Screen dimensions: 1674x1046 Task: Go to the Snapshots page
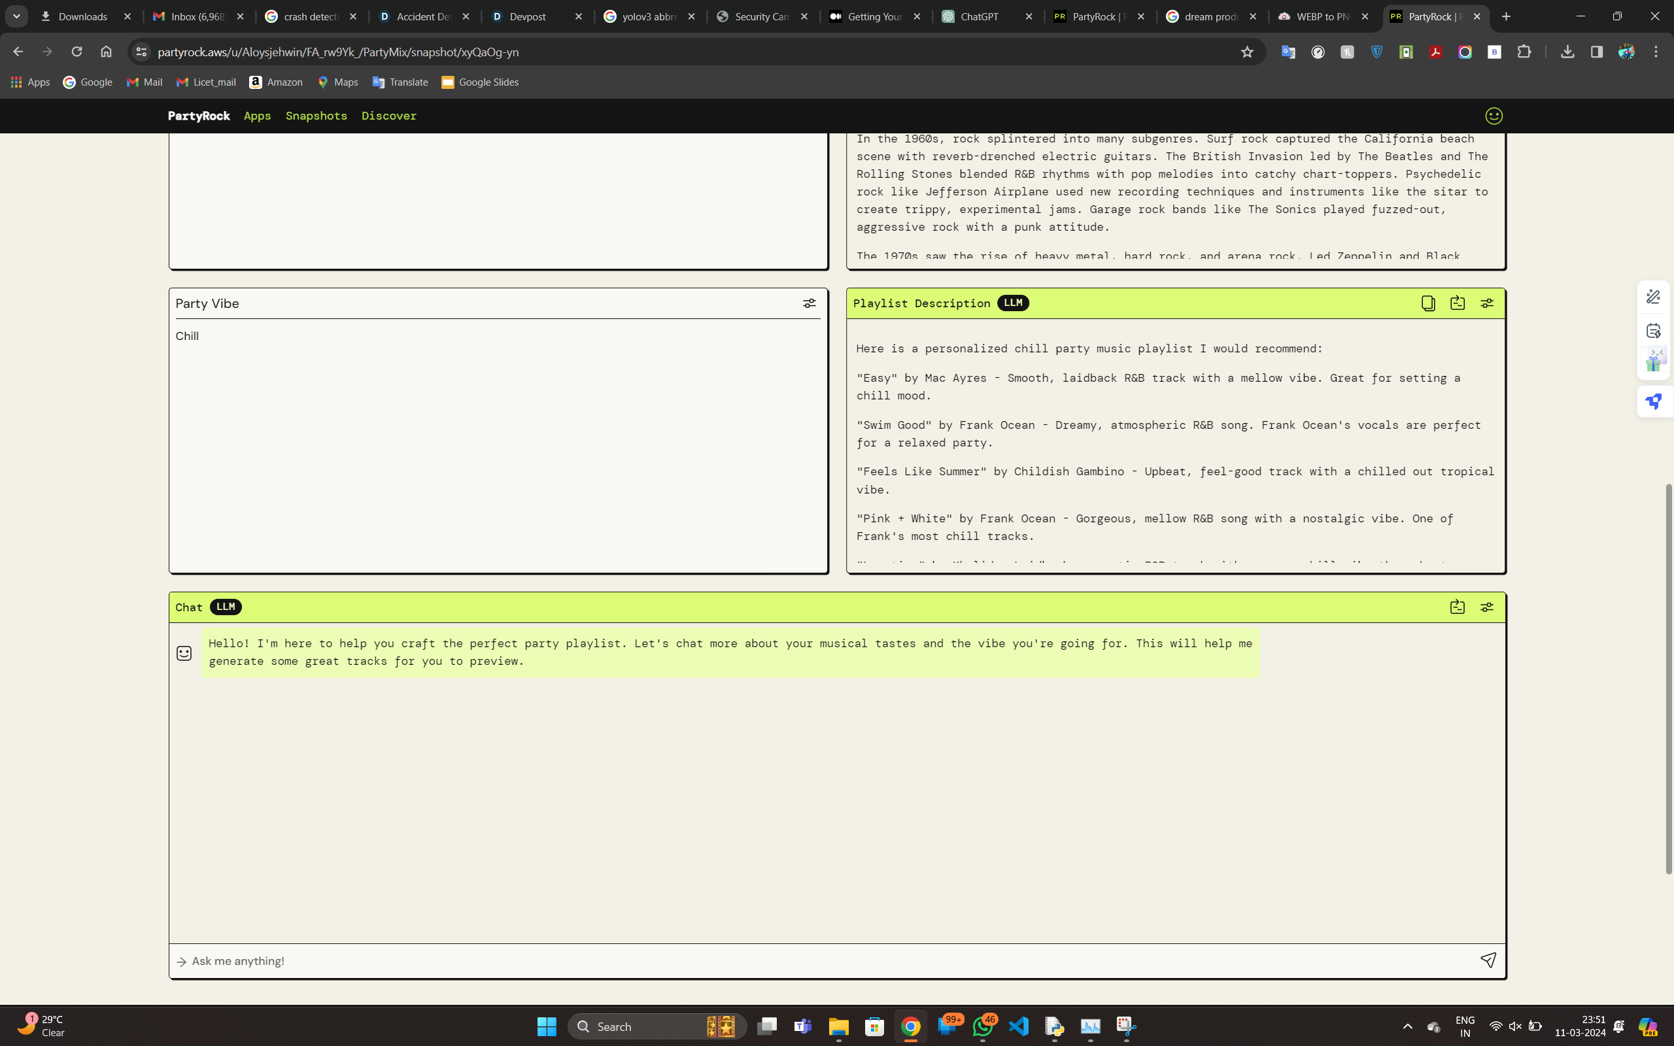coord(316,116)
